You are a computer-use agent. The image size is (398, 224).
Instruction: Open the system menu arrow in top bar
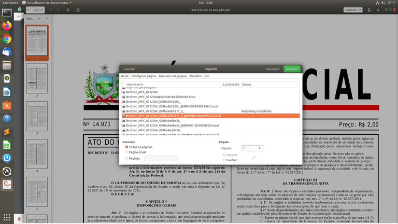[x=394, y=3]
